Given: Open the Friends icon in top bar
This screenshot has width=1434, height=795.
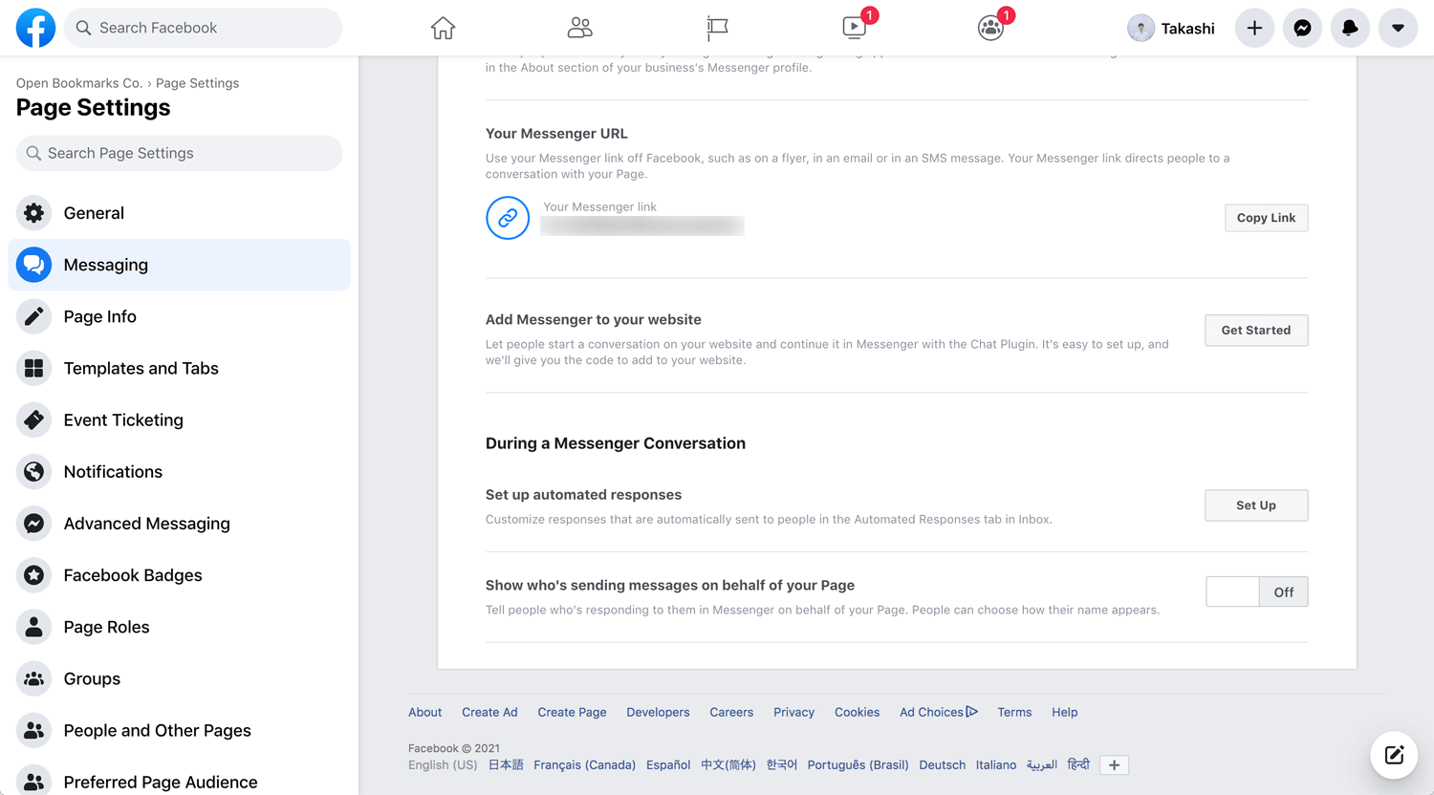Looking at the screenshot, I should [x=579, y=28].
